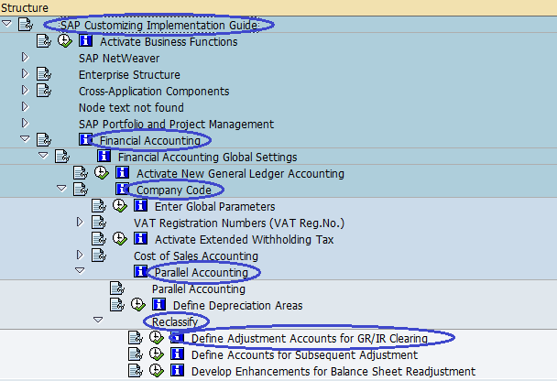The width and height of the screenshot is (557, 381).
Task: Collapse the Reclassify node
Action: coord(98,321)
